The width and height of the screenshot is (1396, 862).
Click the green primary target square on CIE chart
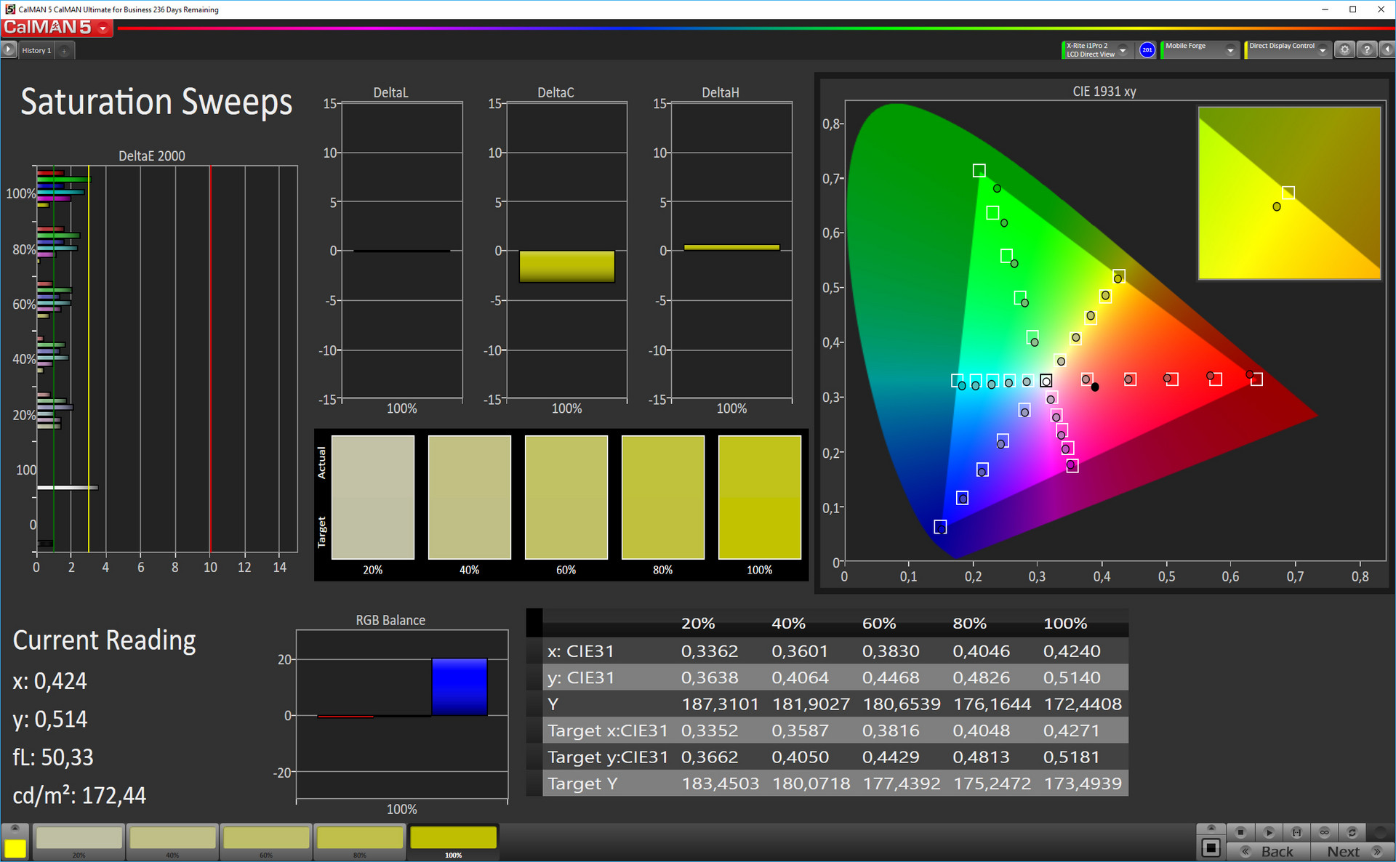tap(979, 171)
